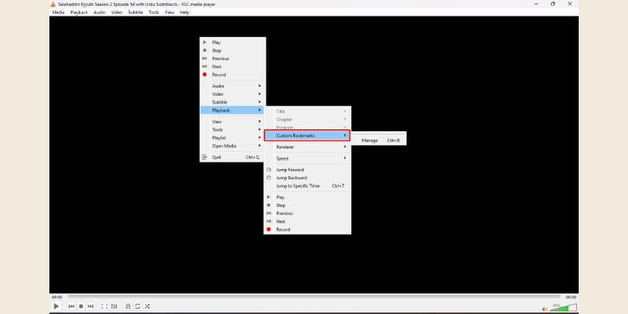
Task: Select the Custom Bookmarks entry in the Playback submenu
Action: pyautogui.click(x=307, y=135)
